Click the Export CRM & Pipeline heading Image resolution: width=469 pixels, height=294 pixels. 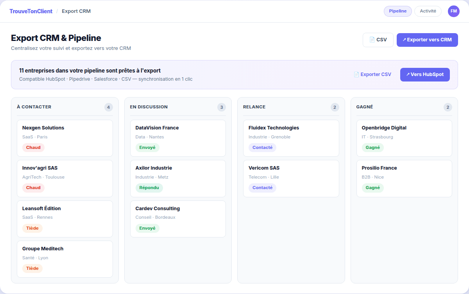[x=56, y=38]
